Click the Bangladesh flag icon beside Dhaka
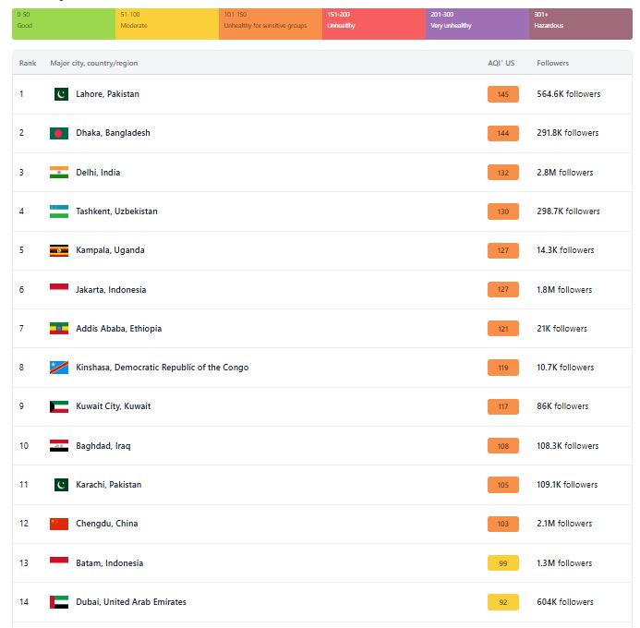This screenshot has height=628, width=640. click(x=59, y=133)
